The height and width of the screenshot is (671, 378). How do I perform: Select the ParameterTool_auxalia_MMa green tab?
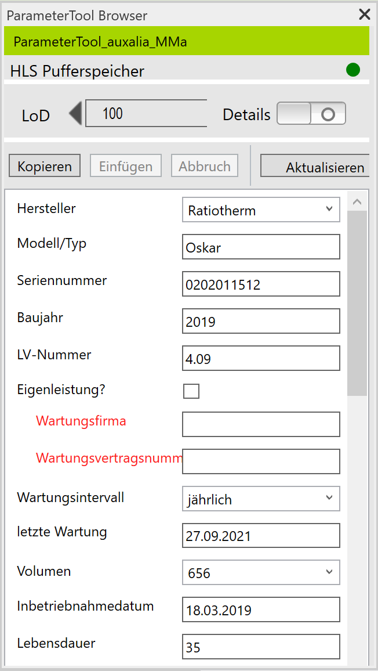pos(187,42)
